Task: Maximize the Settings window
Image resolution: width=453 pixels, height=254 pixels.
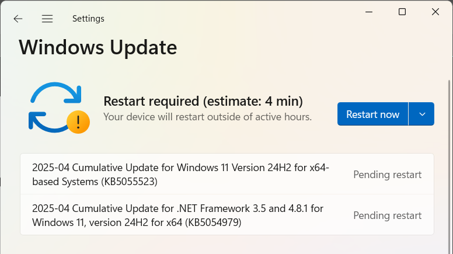Action: (402, 12)
